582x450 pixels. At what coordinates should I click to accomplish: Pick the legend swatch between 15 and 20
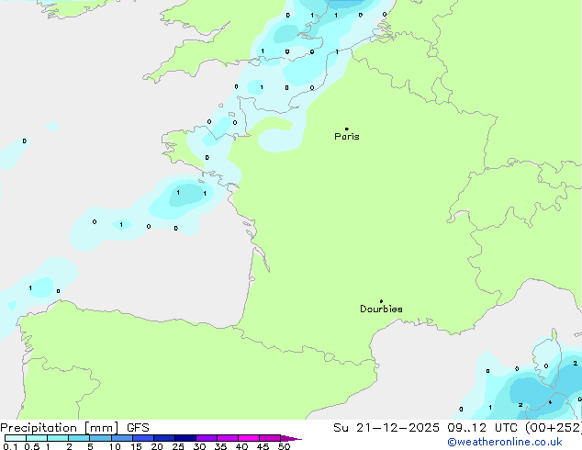143,438
